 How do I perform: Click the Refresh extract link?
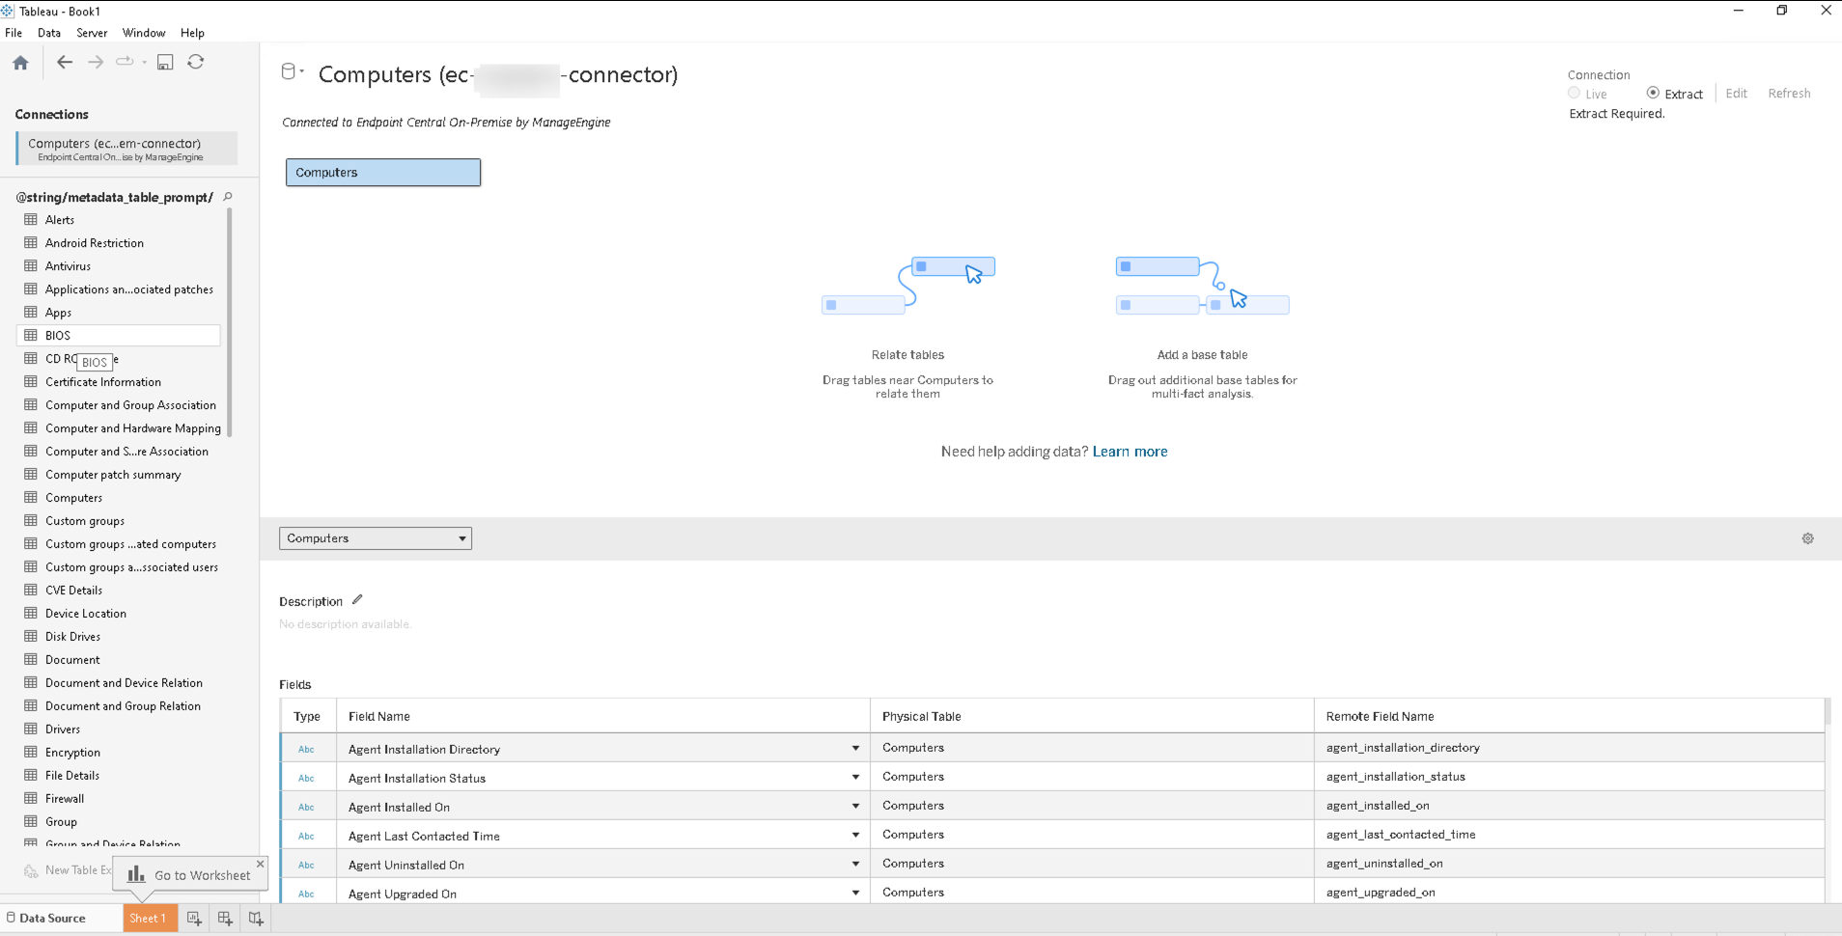pos(1789,94)
